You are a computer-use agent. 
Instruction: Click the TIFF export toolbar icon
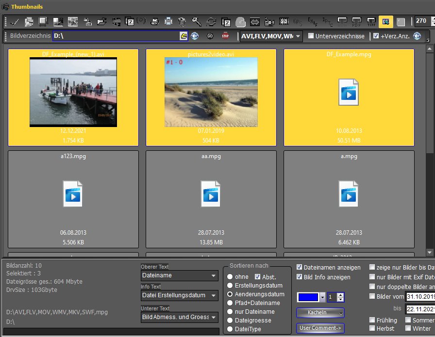point(371,21)
